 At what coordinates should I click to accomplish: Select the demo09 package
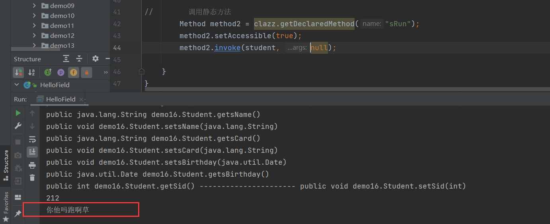coord(62,6)
